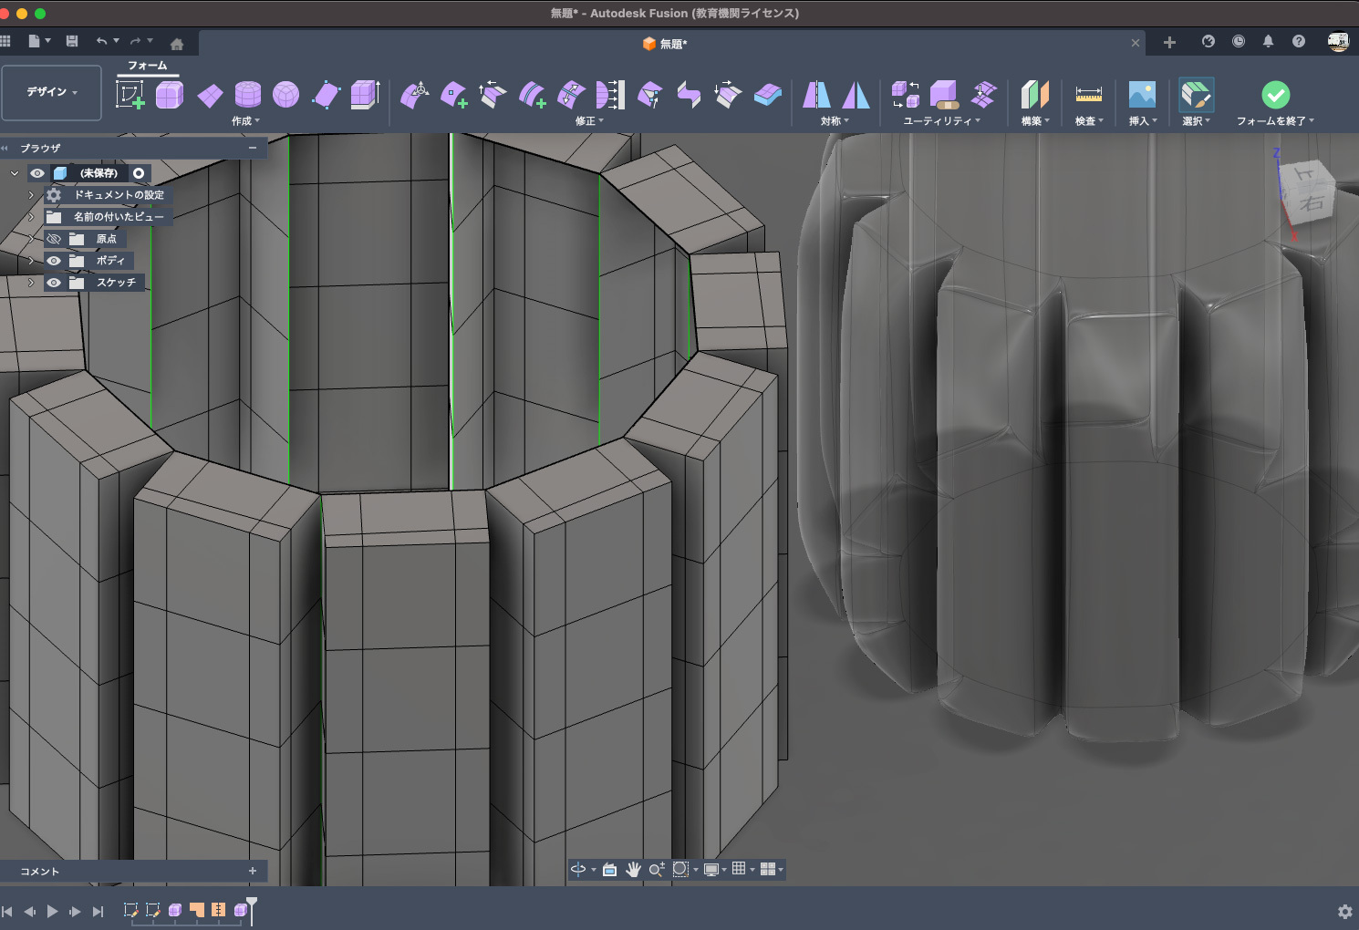Click the Mirror symmetry icon
Image resolution: width=1359 pixels, height=930 pixels.
(x=816, y=94)
